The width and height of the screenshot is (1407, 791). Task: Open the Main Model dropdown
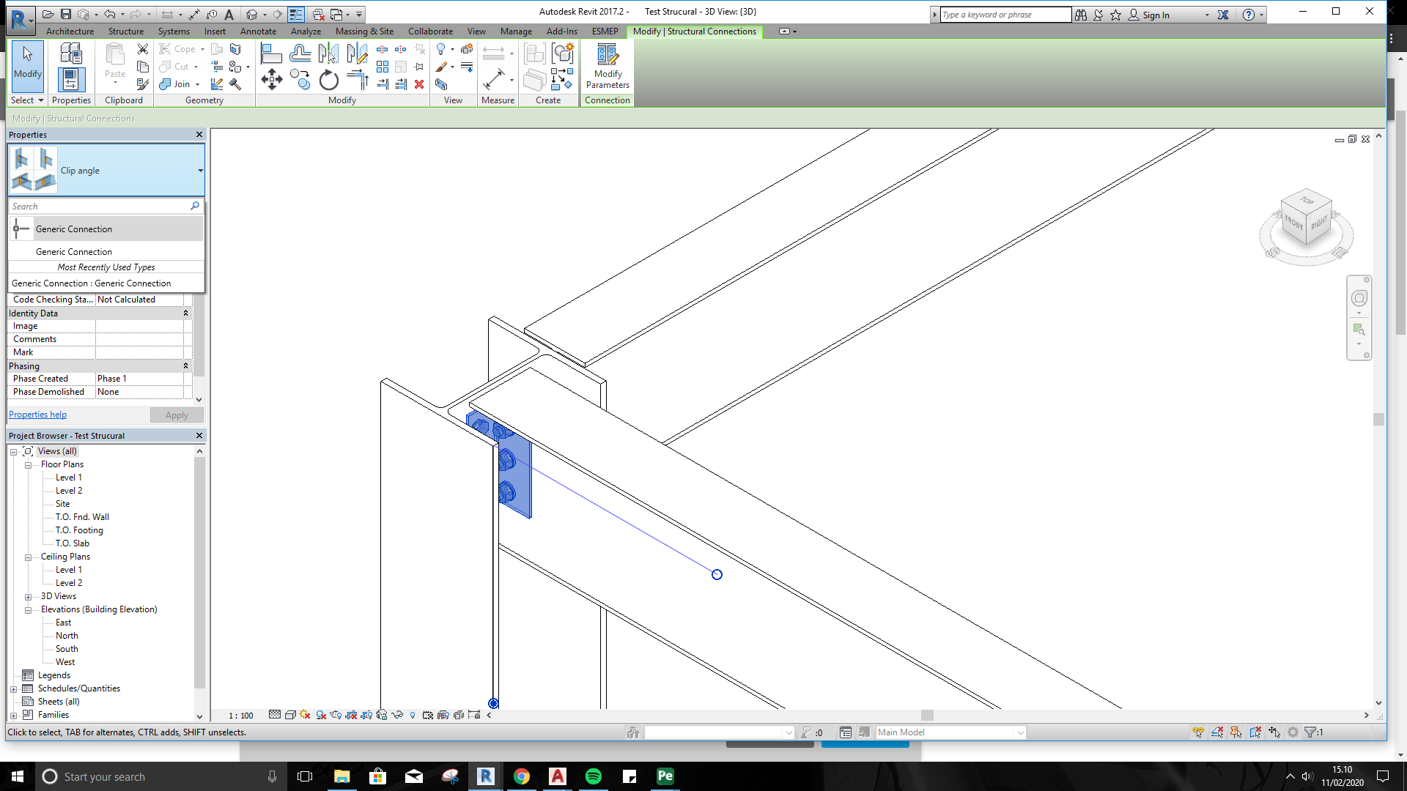(1021, 732)
